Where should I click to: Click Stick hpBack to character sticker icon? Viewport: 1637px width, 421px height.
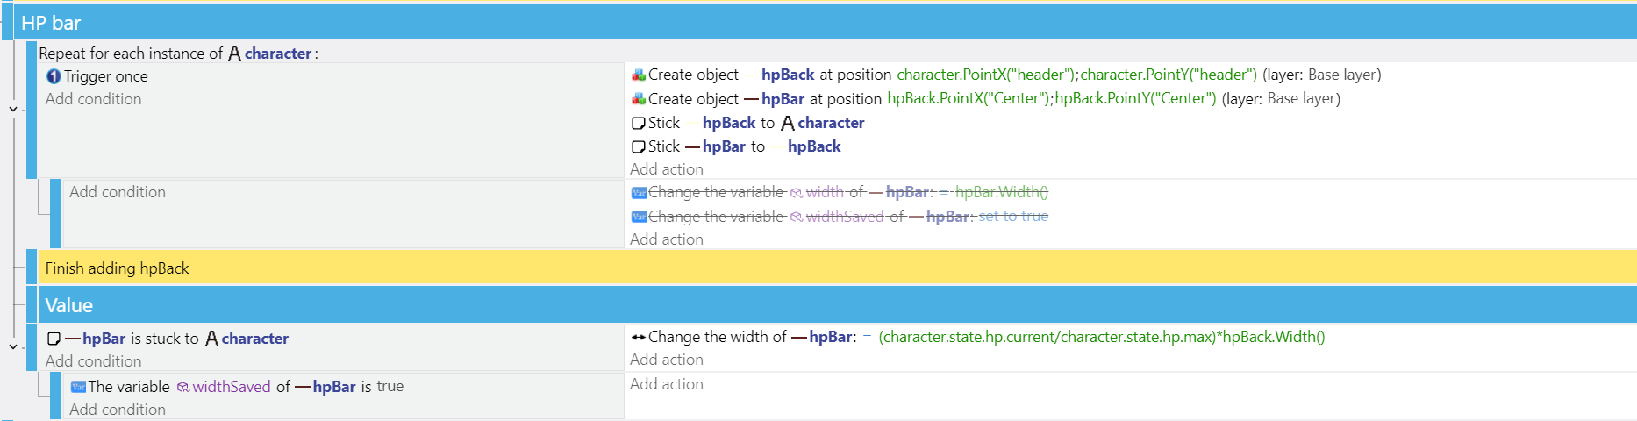click(639, 123)
